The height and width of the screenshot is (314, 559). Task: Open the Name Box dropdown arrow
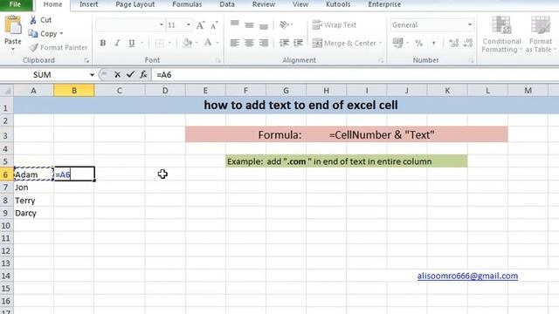click(x=92, y=75)
